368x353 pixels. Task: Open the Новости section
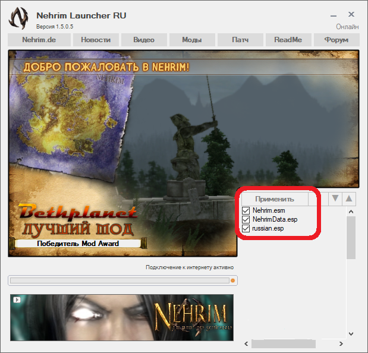tap(96, 40)
